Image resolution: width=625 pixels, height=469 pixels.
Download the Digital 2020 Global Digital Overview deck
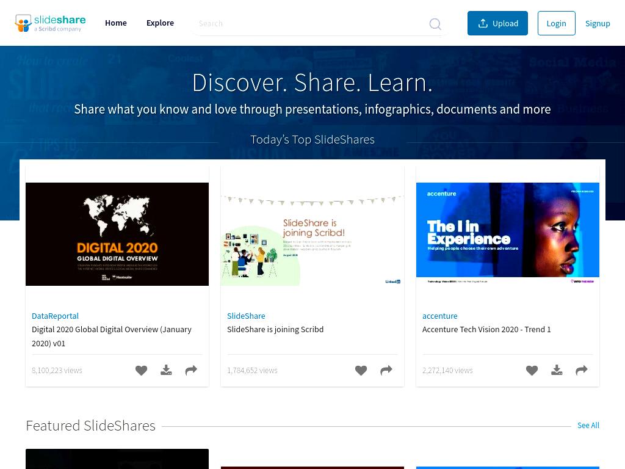(166, 371)
